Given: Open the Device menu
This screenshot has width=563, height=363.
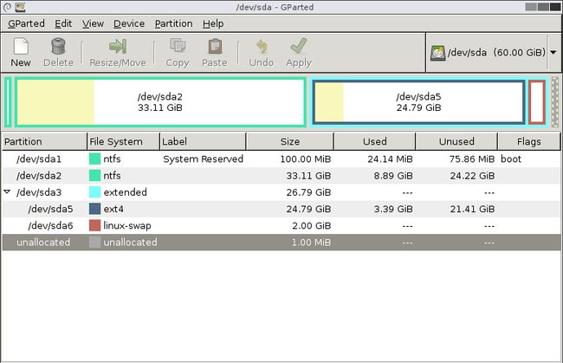Looking at the screenshot, I should pos(129,23).
